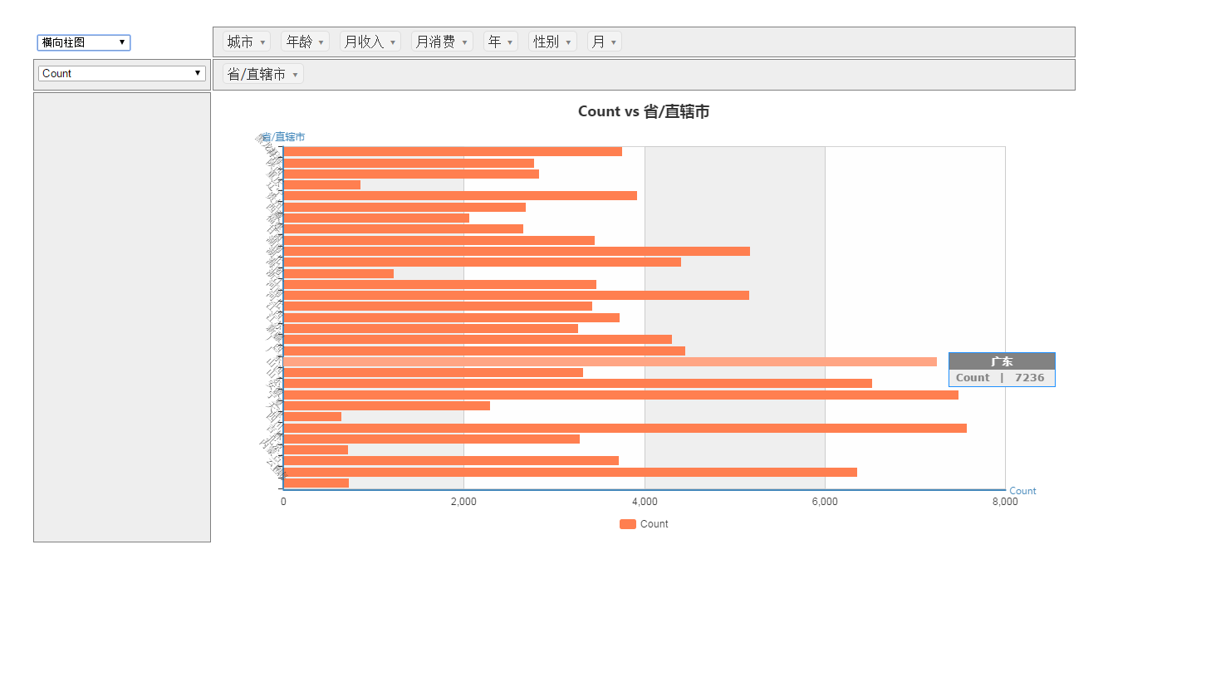Click the 省/直辖市 y-axis title above chart
Viewport: 1206px width, 677px height.
click(282, 137)
